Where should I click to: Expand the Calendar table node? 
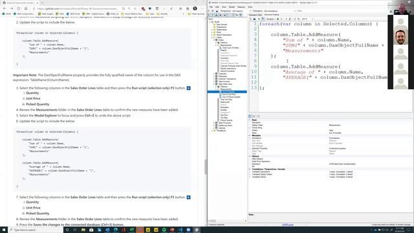click(x=214, y=128)
